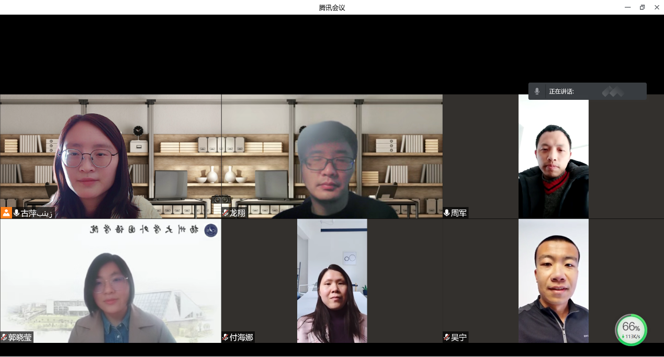664x357 pixels.
Task: Click the mic icon in the 正在讲话 panel
Action: (x=537, y=91)
